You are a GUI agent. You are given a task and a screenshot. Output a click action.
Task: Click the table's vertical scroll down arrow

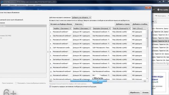click(147, 79)
